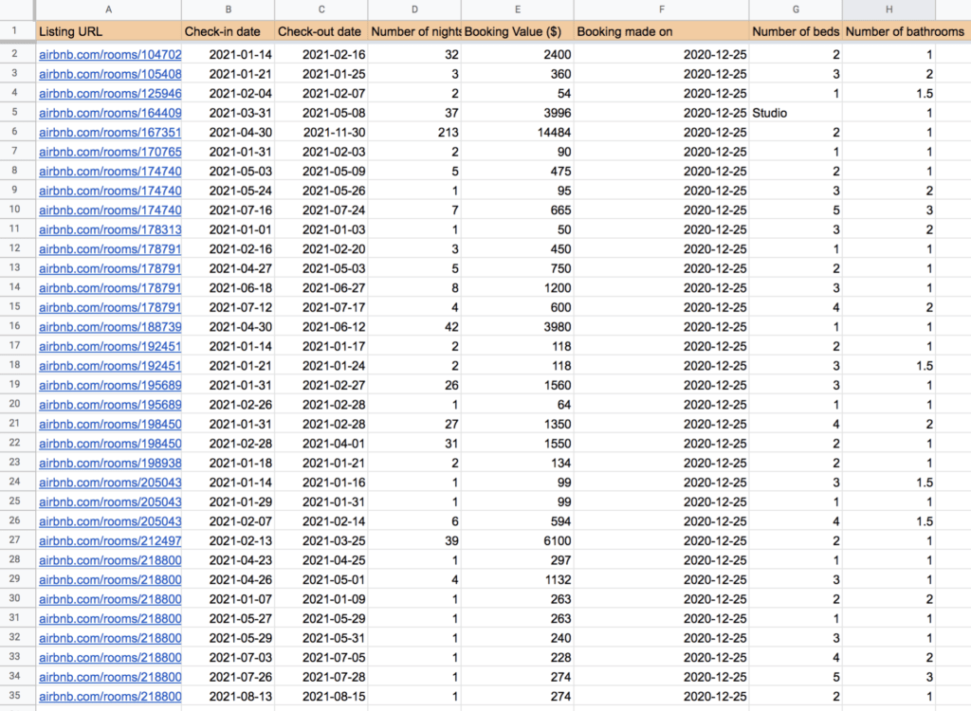This screenshot has width=971, height=711.
Task: Click the 'Booking made on' header cell
Action: tap(661, 31)
